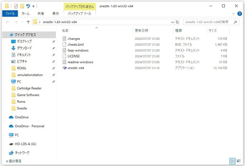The width and height of the screenshot is (245, 166).
Task: Select the faqs-windows file
Action: tap(78, 50)
